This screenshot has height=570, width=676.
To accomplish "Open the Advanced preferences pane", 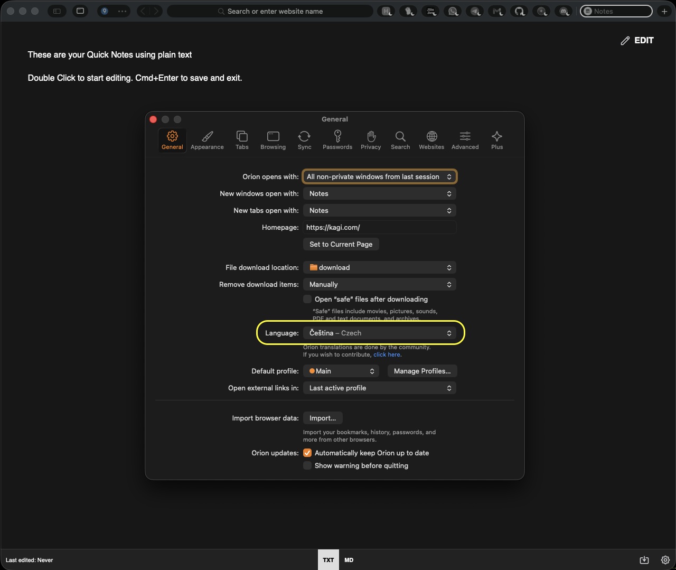I will pyautogui.click(x=464, y=140).
